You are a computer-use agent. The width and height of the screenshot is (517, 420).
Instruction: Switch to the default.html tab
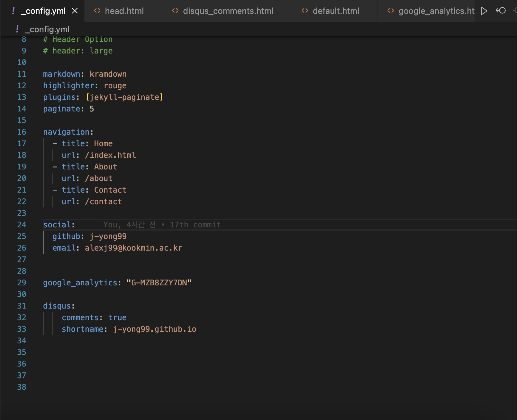[x=335, y=11]
